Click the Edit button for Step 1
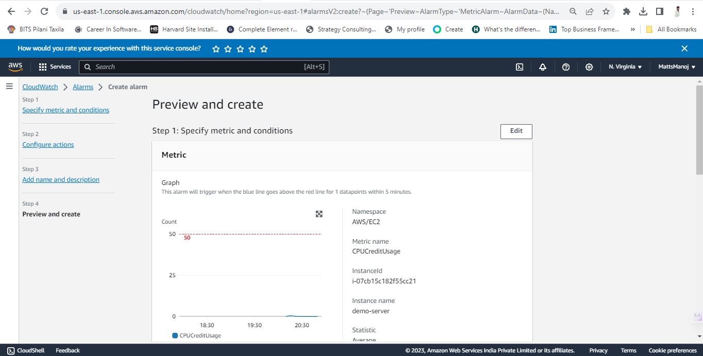 pos(516,131)
